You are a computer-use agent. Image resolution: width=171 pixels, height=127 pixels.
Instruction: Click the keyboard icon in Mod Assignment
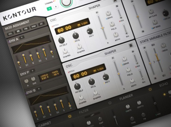coord(18,31)
